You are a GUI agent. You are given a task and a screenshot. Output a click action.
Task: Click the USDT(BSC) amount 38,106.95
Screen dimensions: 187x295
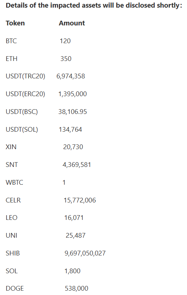coord(73,112)
